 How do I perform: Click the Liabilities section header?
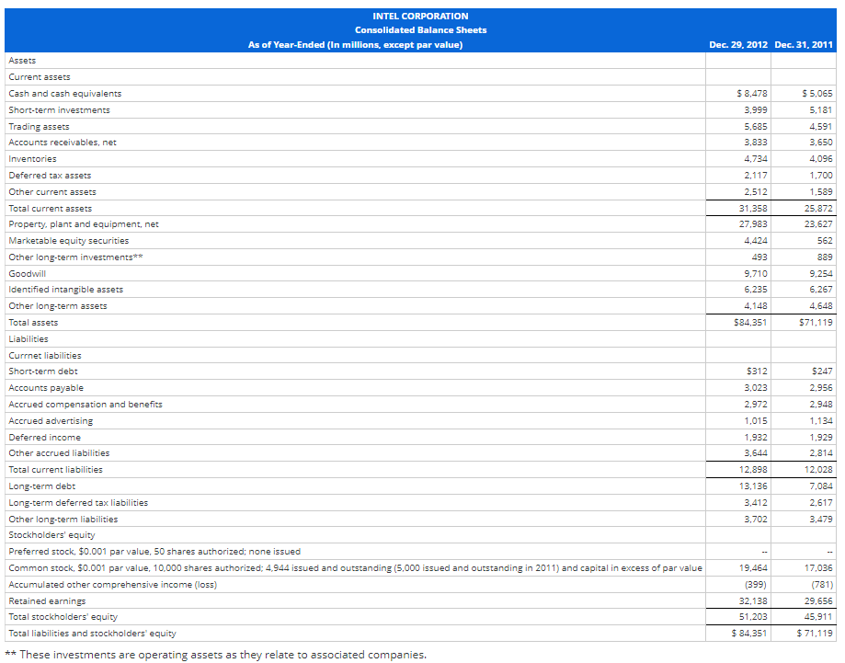(x=22, y=338)
